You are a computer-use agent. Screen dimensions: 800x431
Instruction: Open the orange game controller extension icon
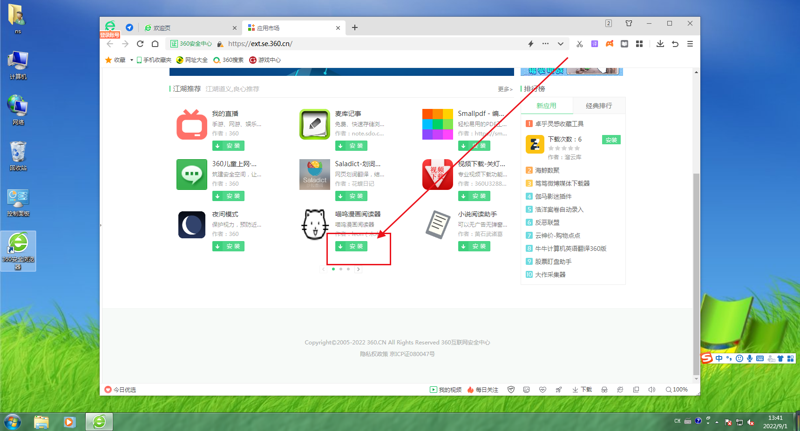tap(610, 44)
